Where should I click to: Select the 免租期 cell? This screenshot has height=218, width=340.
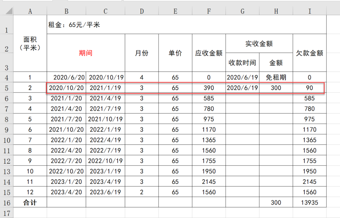[x=276, y=78]
